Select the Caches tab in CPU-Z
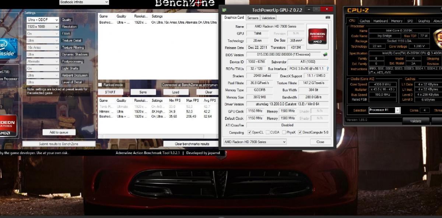The height and width of the screenshot is (218, 442). pos(365,21)
